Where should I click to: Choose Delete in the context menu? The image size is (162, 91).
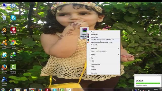pos(103,67)
